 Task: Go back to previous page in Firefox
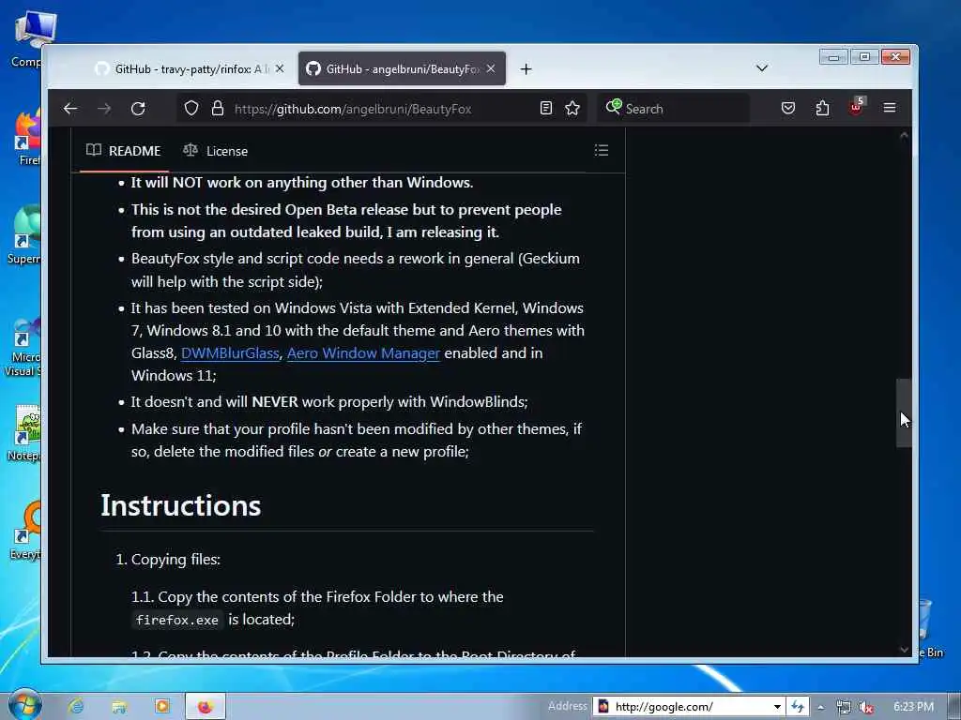coord(70,109)
